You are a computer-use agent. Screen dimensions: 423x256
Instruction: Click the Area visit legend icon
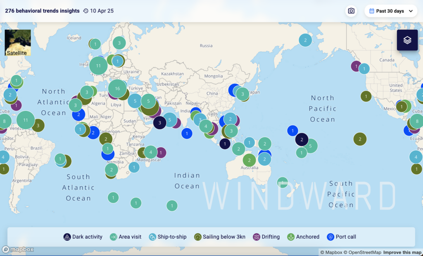(113, 237)
